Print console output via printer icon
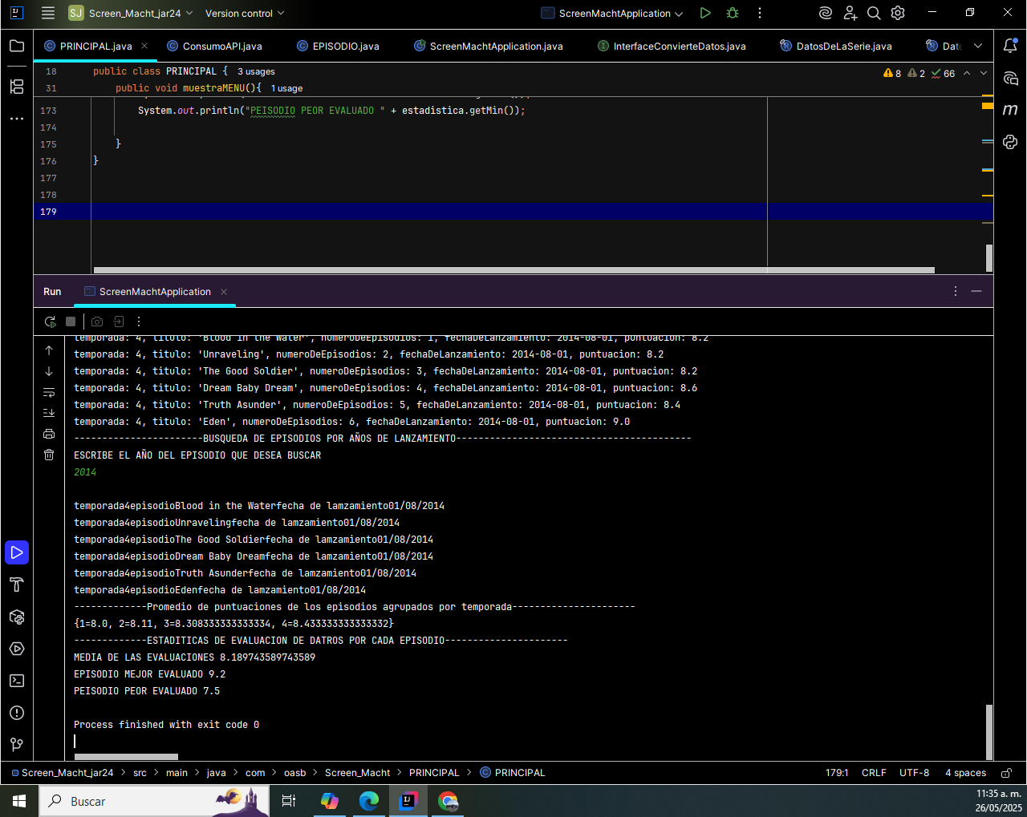 coord(49,434)
